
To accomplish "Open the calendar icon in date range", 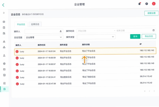I will 153,30.
